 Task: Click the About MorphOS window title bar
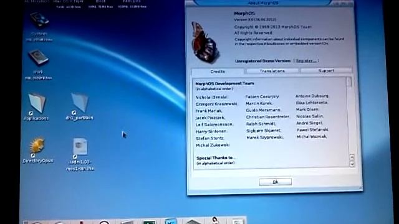click(263, 3)
